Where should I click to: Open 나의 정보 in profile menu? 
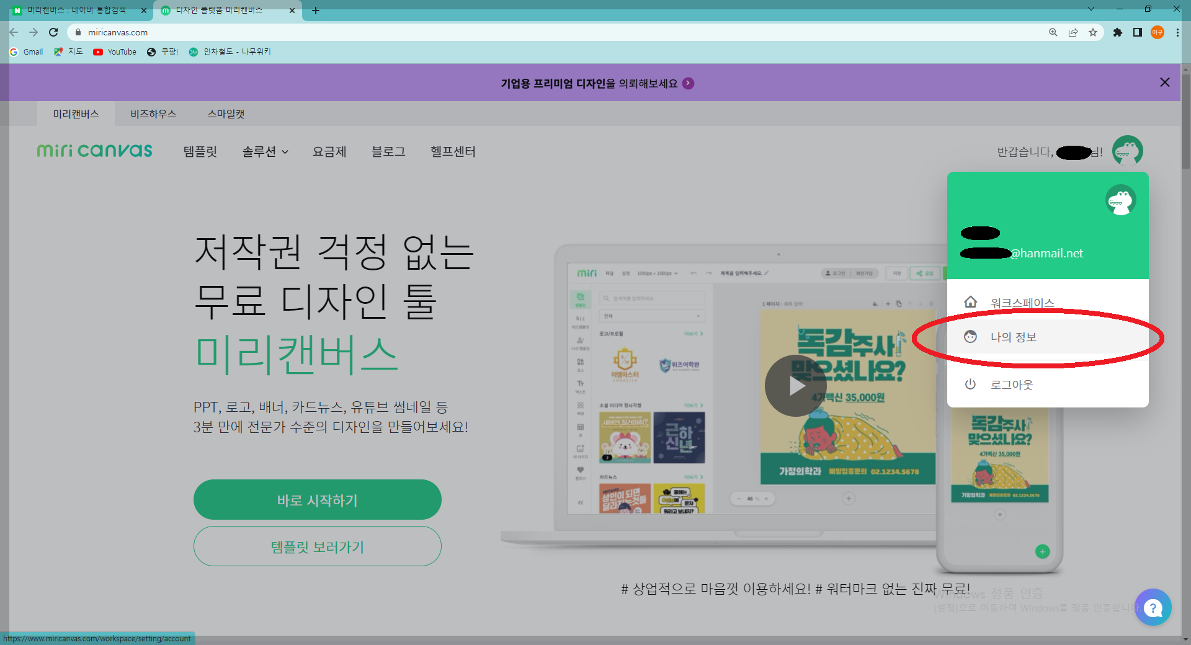(1048, 337)
